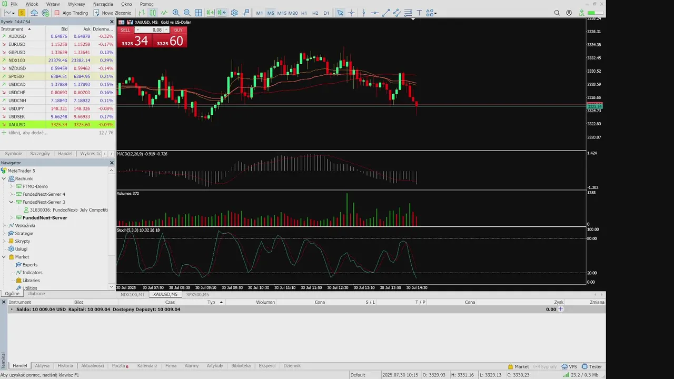Select XAUUSD row in Market Watch
The width and height of the screenshot is (674, 379).
point(57,124)
